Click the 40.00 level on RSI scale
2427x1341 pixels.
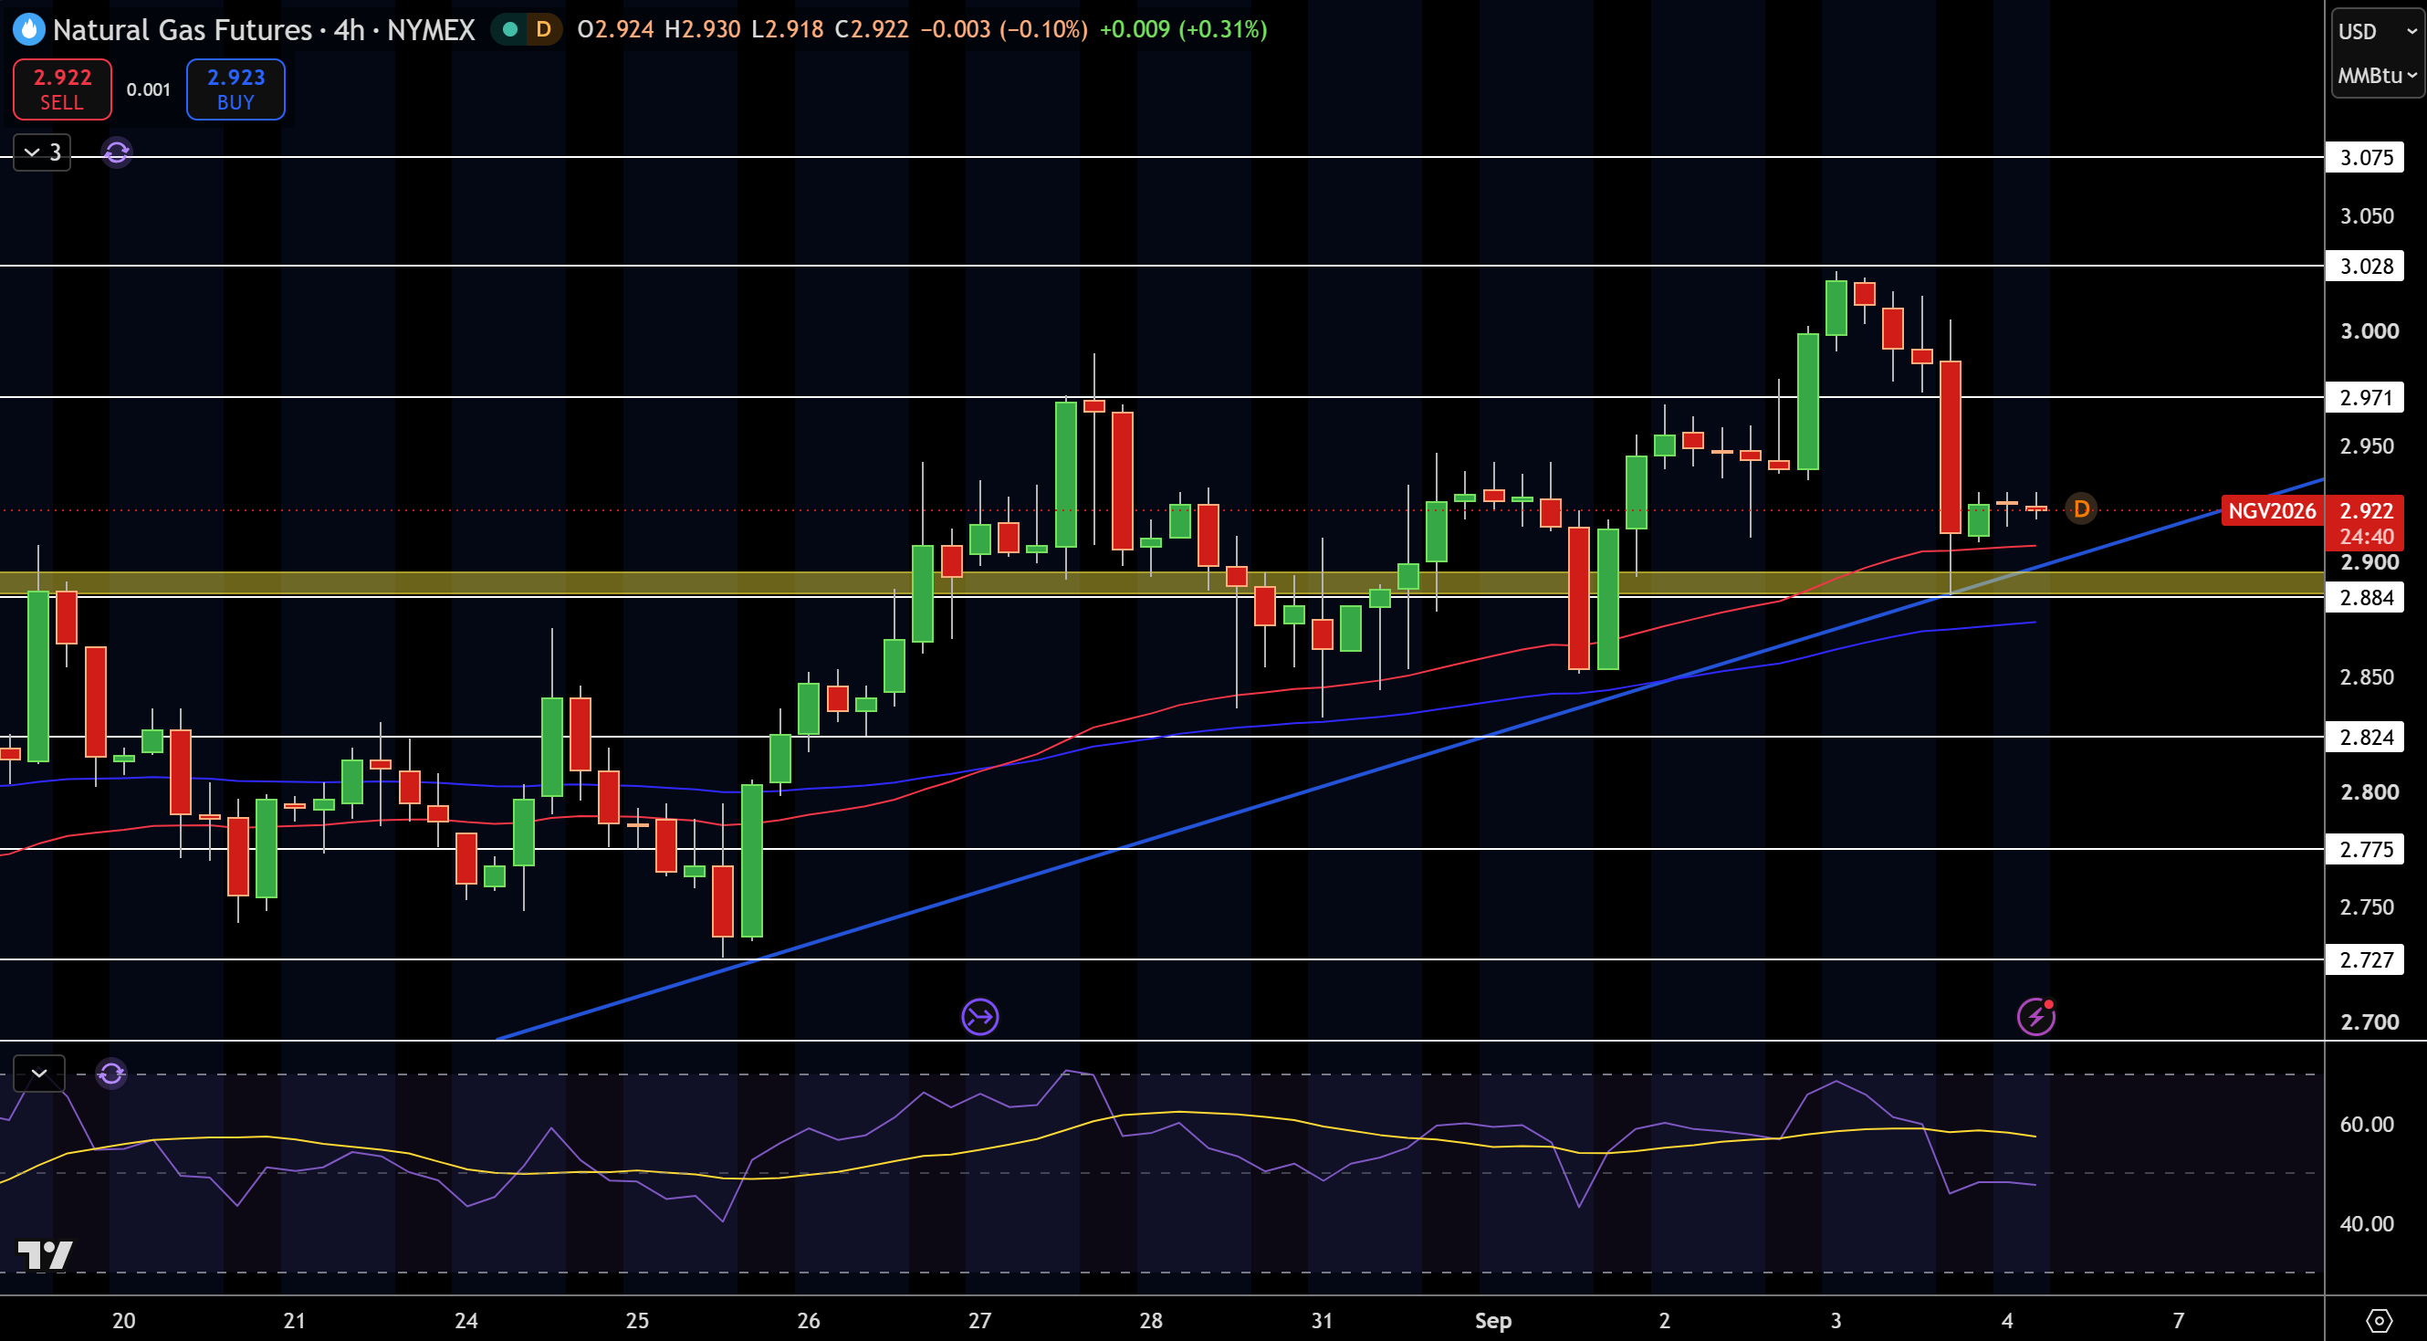(x=2367, y=1224)
